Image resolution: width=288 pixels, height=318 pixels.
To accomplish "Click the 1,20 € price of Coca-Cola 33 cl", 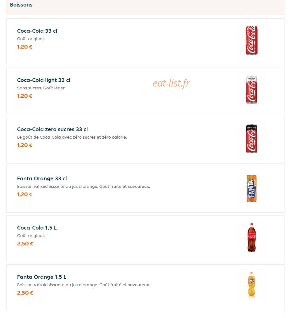I will (25, 47).
